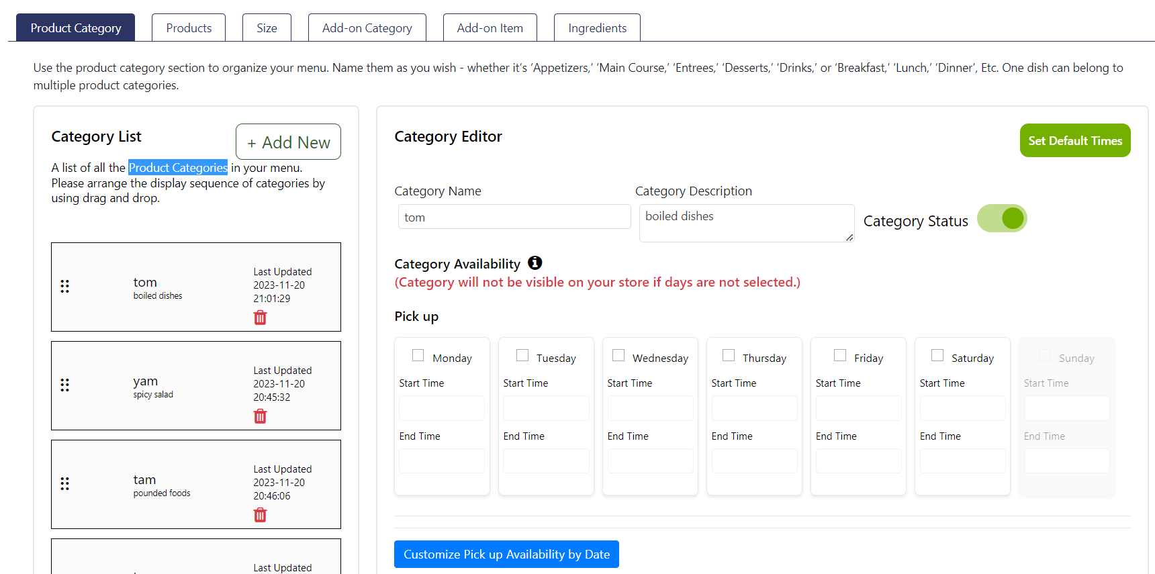Click the Category Availability info icon

pyautogui.click(x=535, y=263)
